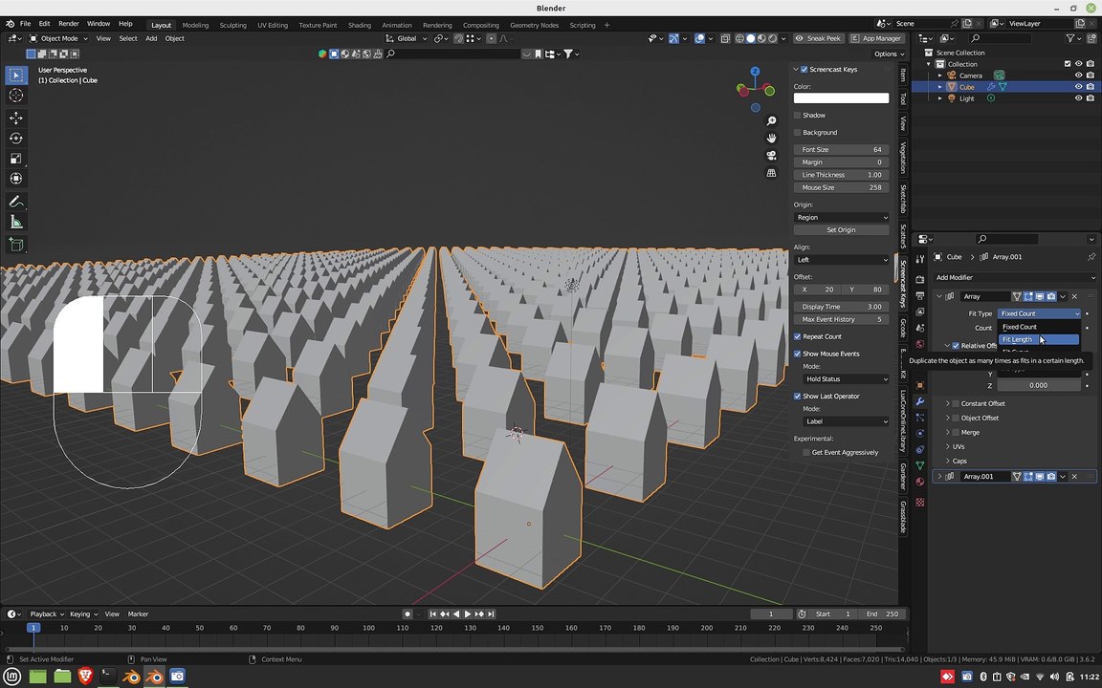This screenshot has width=1102, height=688.
Task: Enable the Shadow checkbox
Action: [x=798, y=115]
